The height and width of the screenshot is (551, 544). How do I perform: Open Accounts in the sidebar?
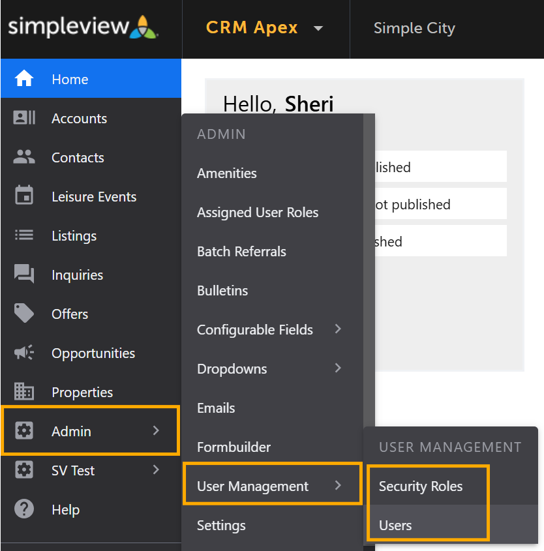pyautogui.click(x=91, y=118)
